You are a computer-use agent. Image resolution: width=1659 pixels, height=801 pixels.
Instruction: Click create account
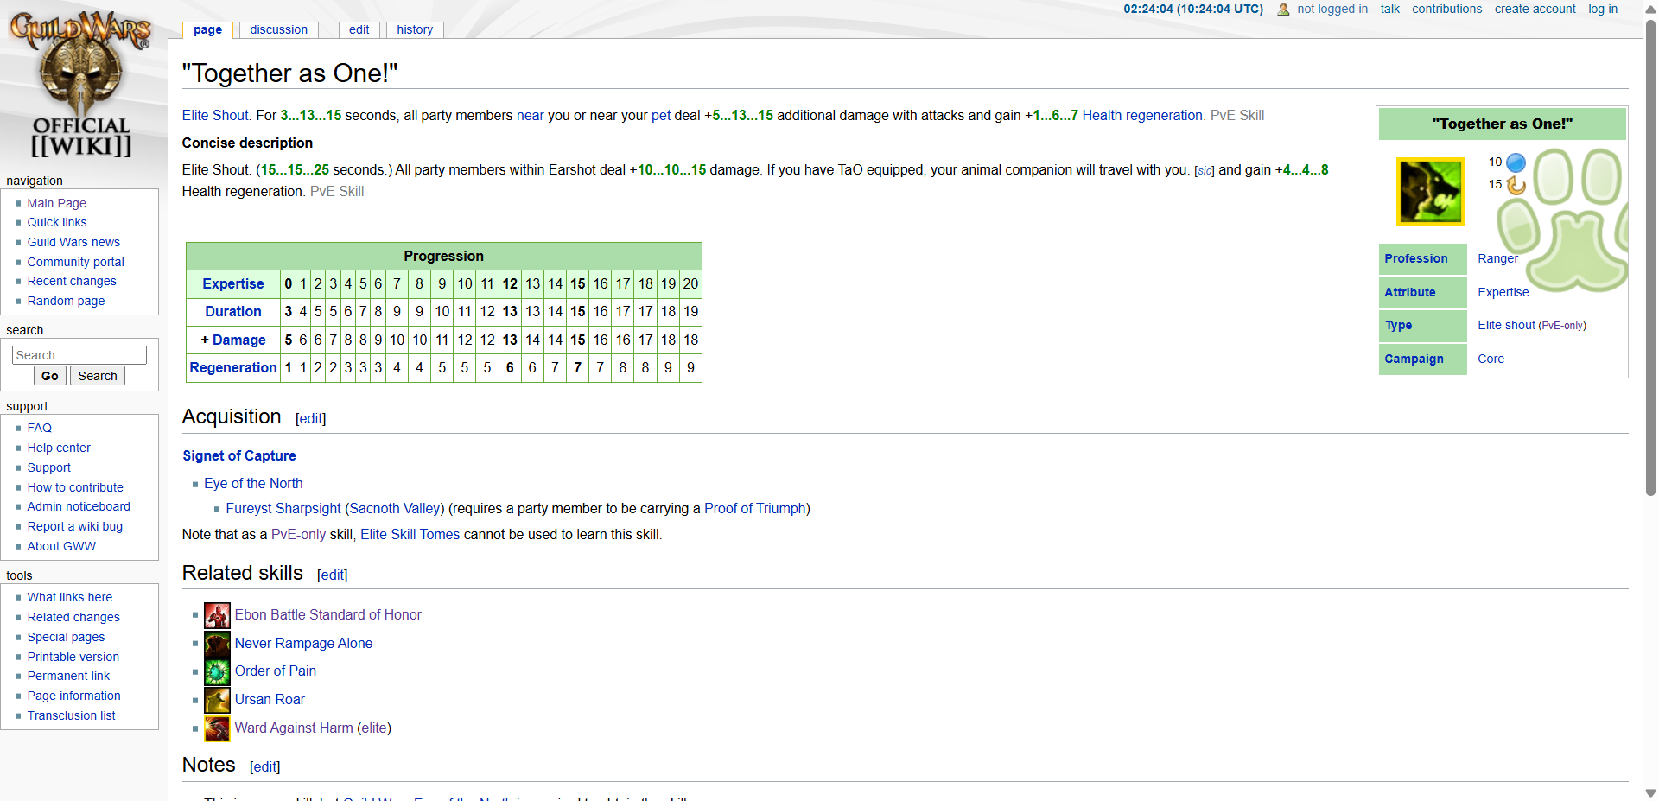click(1535, 9)
